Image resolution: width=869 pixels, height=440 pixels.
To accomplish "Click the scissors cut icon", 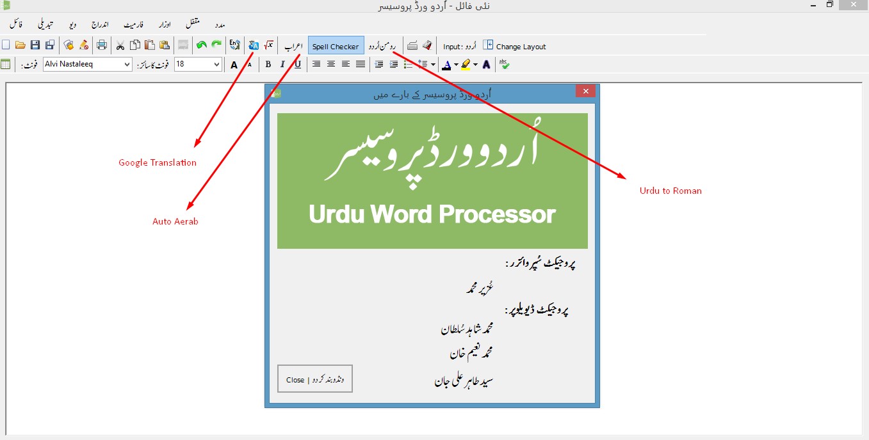I will tap(120, 45).
